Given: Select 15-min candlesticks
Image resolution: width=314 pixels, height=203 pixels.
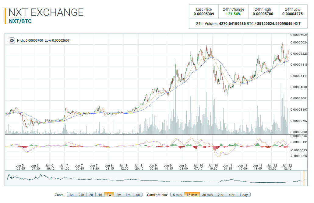Looking at the screenshot, I should point(192,194).
